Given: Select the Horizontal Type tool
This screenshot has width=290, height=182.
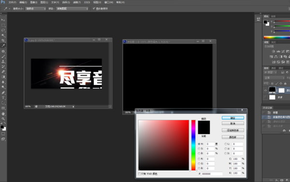Looking at the screenshot, I should pyautogui.click(x=3, y=98).
